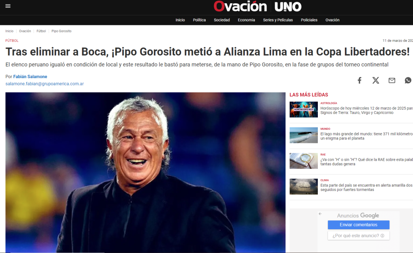
Task: Select Economía in the navigation bar
Action: tap(246, 20)
